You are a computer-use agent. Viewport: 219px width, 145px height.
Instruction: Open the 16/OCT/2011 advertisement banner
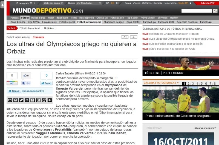click(181, 139)
